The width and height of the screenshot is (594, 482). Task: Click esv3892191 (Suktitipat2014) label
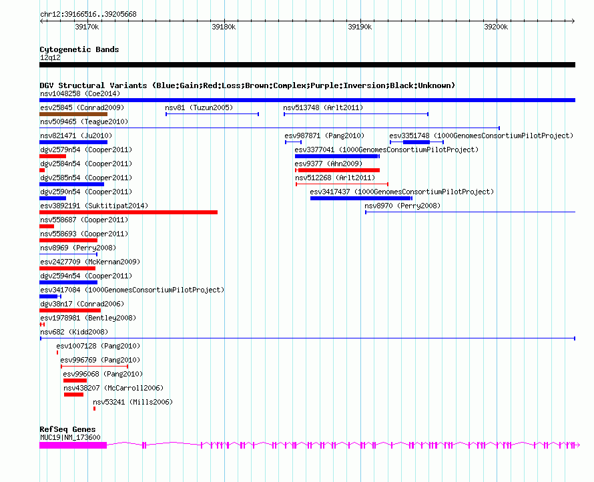(94, 206)
